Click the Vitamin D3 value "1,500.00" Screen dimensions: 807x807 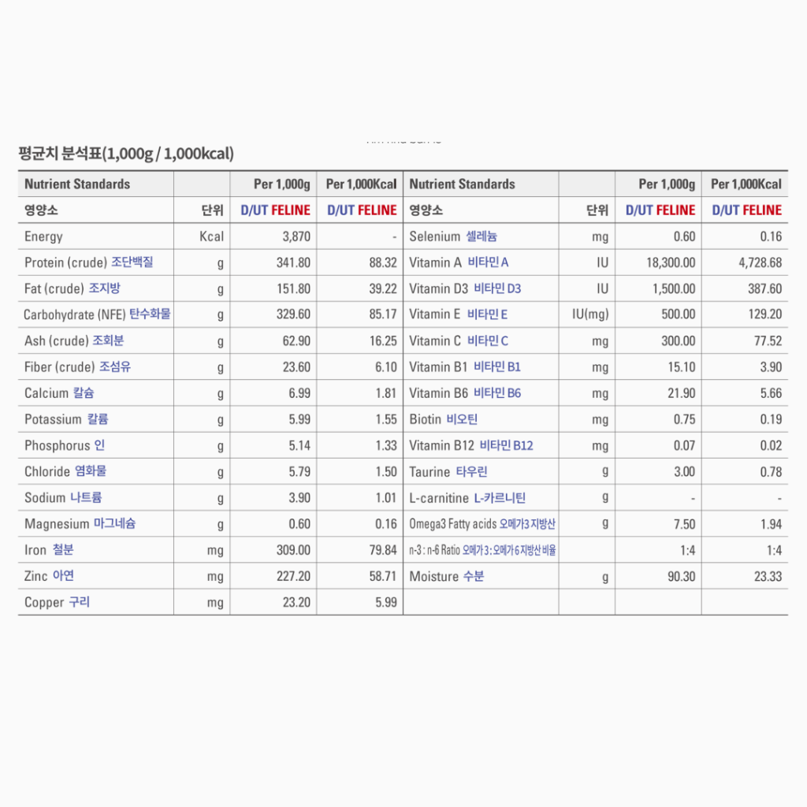674,288
